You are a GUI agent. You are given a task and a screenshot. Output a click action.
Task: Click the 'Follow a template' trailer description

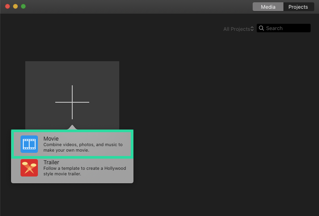pos(84,171)
